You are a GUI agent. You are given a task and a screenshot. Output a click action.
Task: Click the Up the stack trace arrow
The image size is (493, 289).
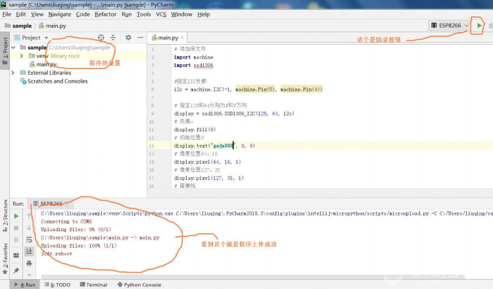click(29, 216)
